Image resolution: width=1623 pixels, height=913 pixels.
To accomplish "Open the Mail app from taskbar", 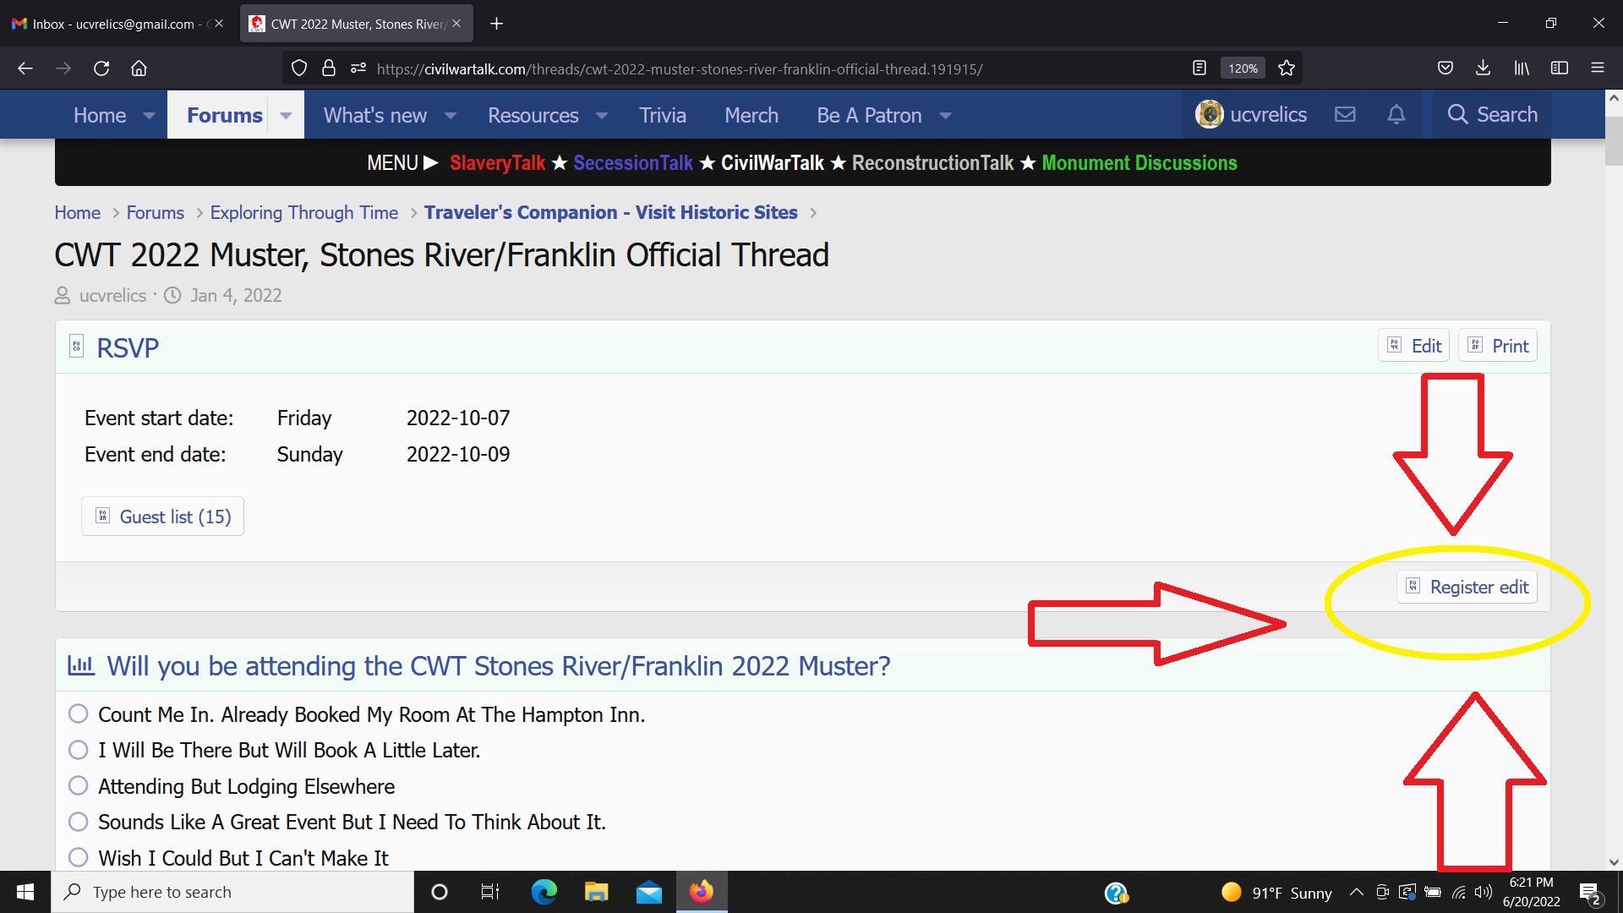I will 649,892.
